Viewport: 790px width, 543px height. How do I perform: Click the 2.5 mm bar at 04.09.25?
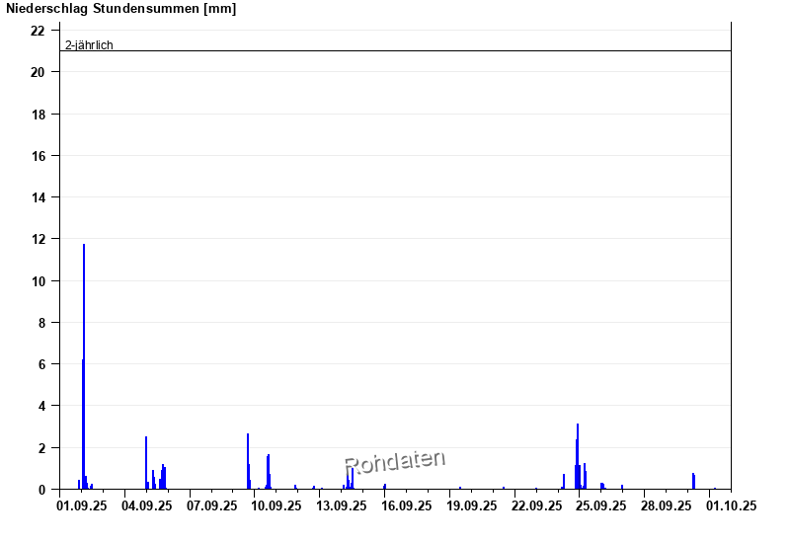tap(146, 463)
